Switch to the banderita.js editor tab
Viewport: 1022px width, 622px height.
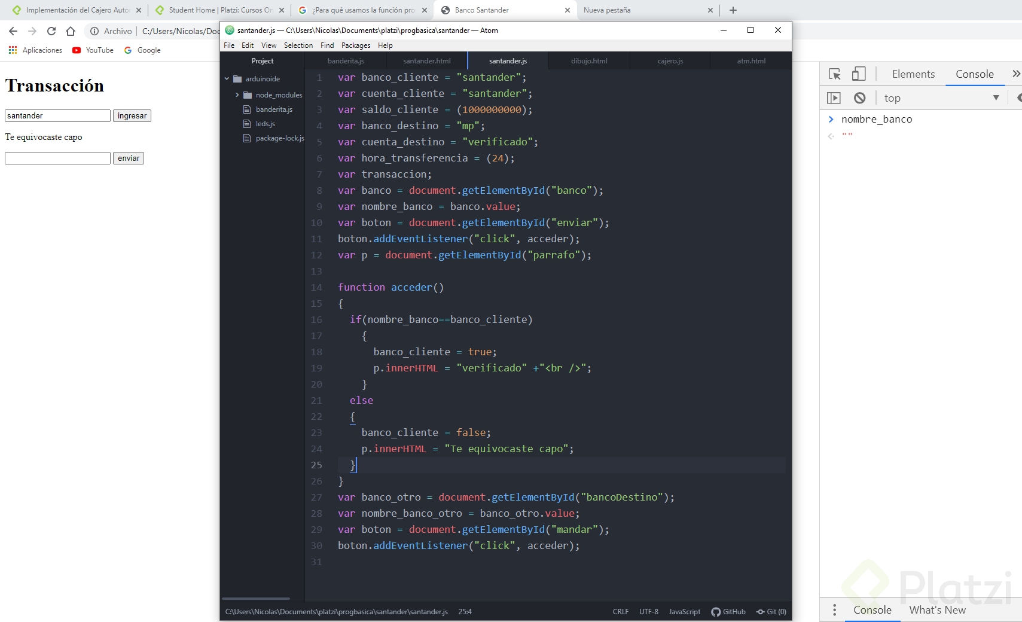click(x=346, y=61)
